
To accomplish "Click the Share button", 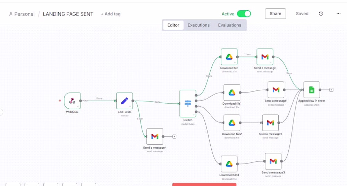I will 275,14.
